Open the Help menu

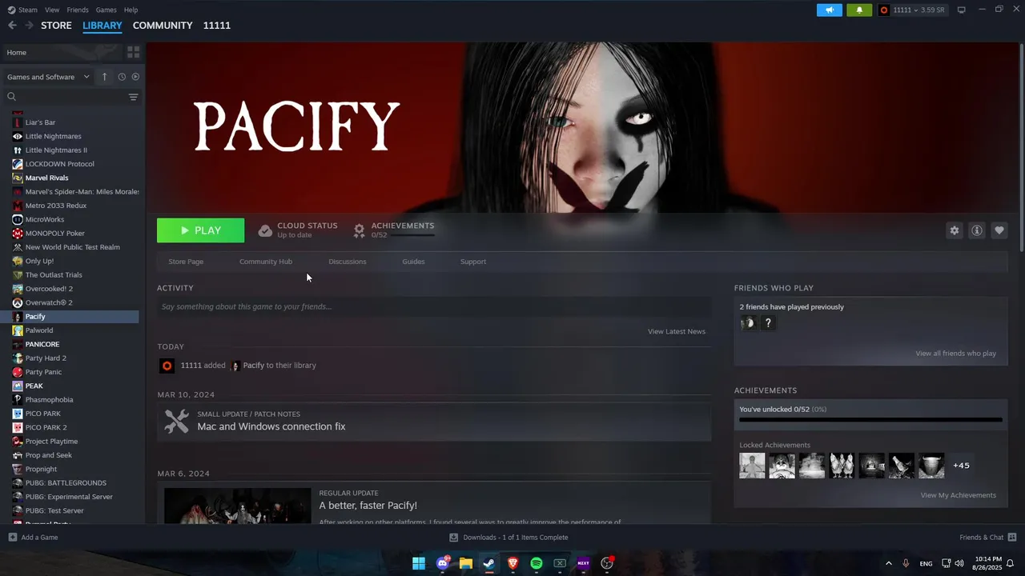tap(131, 10)
